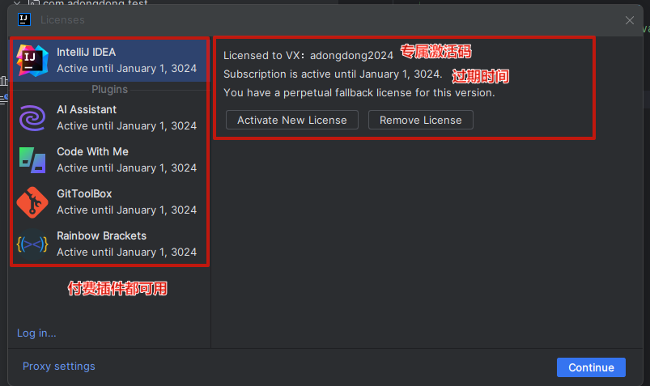Click Activate New License button
Screen dimensions: 650x386
(x=292, y=120)
